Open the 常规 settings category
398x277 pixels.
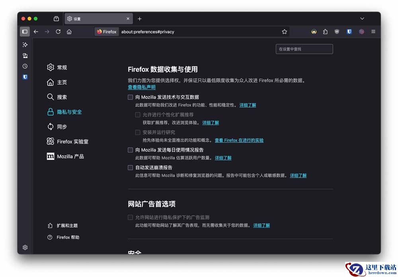[x=57, y=67]
